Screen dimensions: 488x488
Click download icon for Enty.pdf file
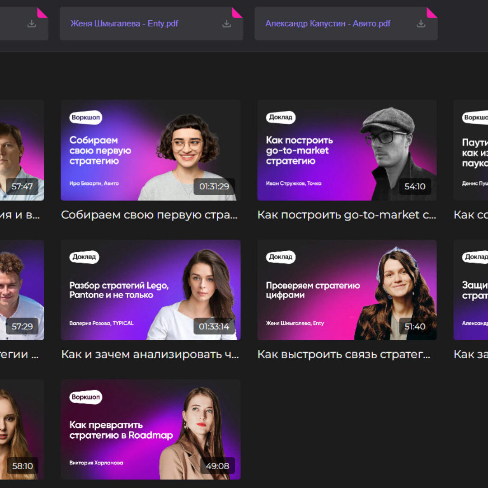226,24
